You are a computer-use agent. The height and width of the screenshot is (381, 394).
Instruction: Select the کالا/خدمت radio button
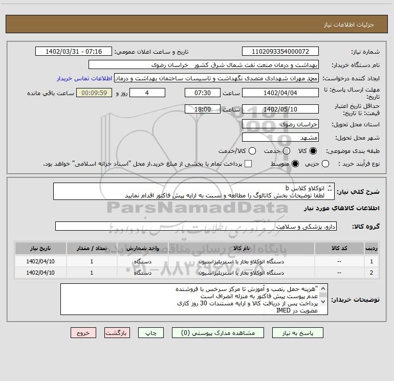point(252,151)
